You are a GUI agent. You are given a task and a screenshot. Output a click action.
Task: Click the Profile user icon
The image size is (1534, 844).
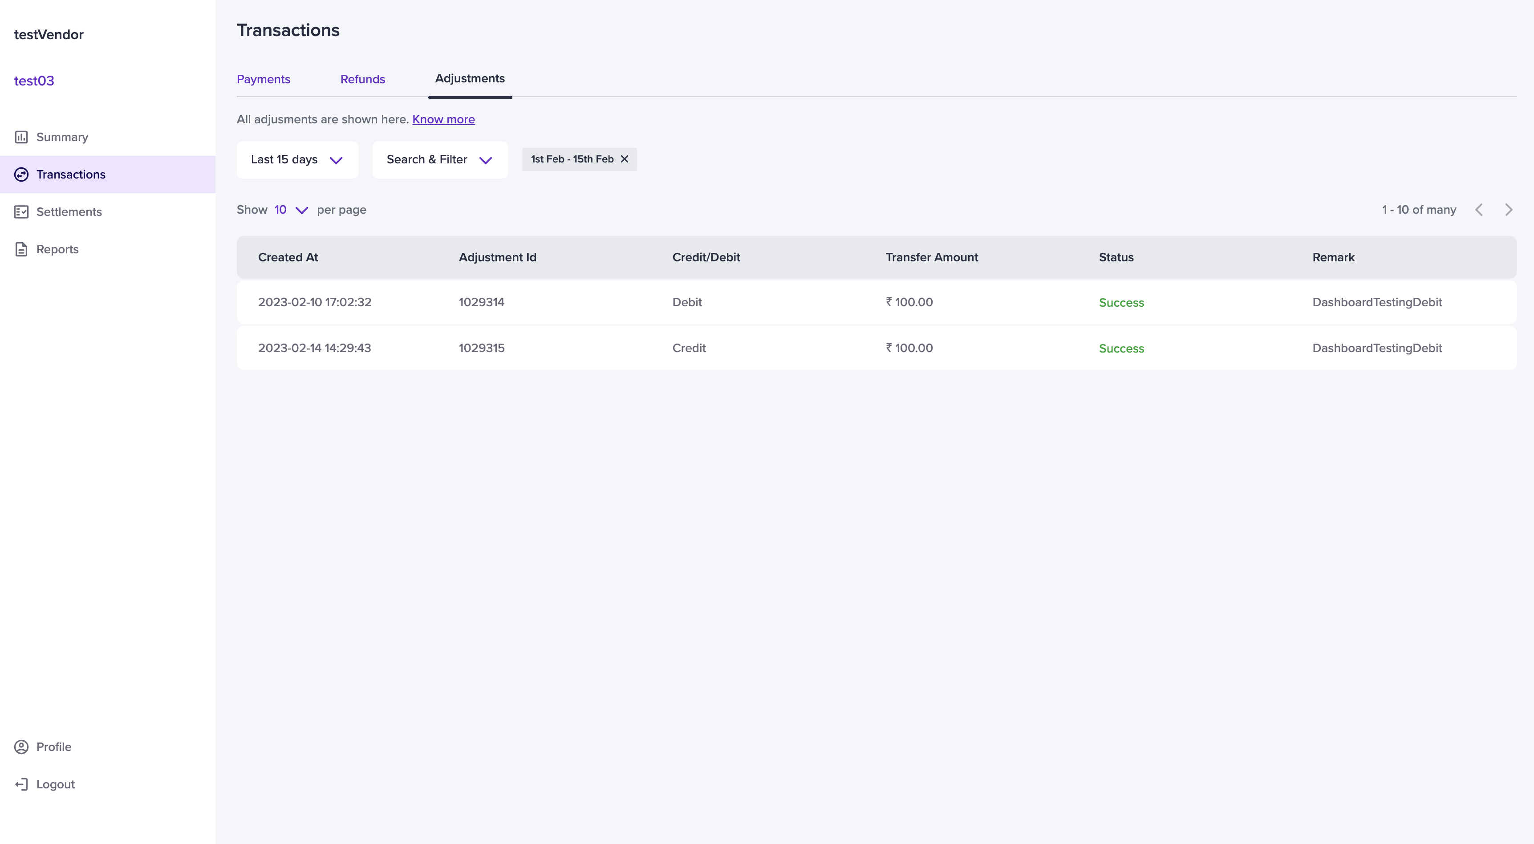[21, 747]
